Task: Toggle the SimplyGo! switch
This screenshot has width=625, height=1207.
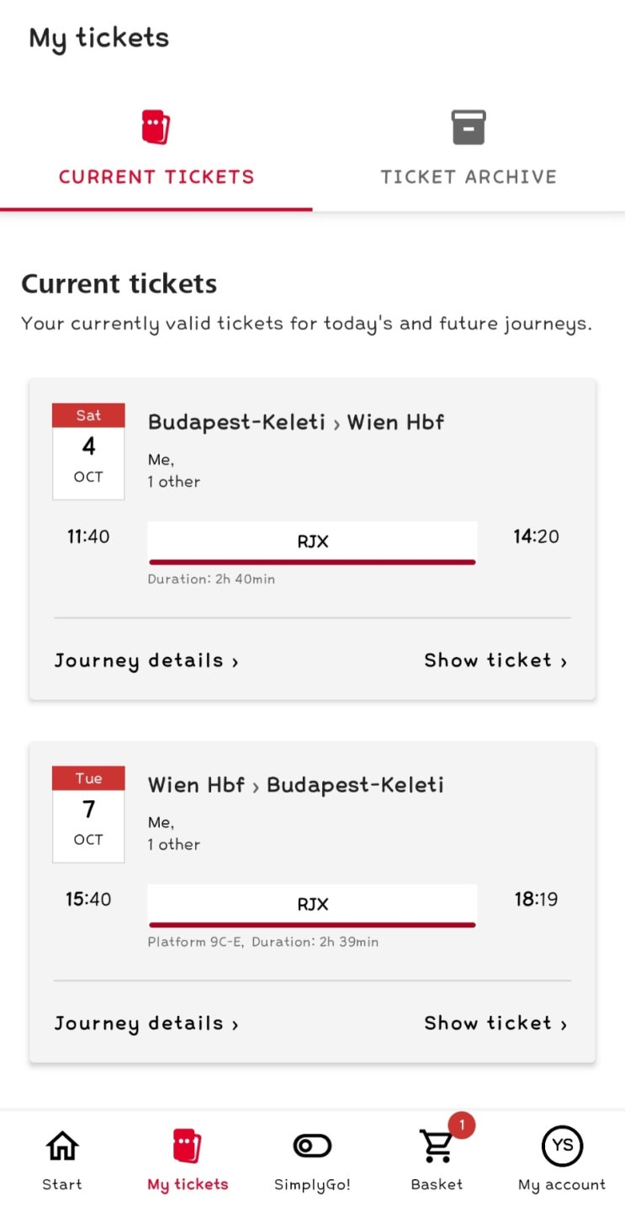Action: [312, 1146]
